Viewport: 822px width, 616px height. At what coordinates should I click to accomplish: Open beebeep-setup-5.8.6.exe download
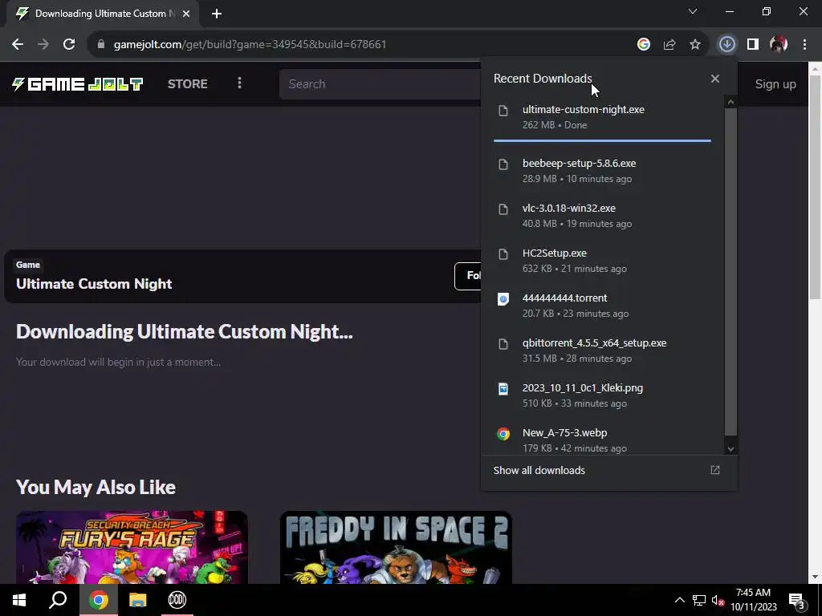(602, 170)
